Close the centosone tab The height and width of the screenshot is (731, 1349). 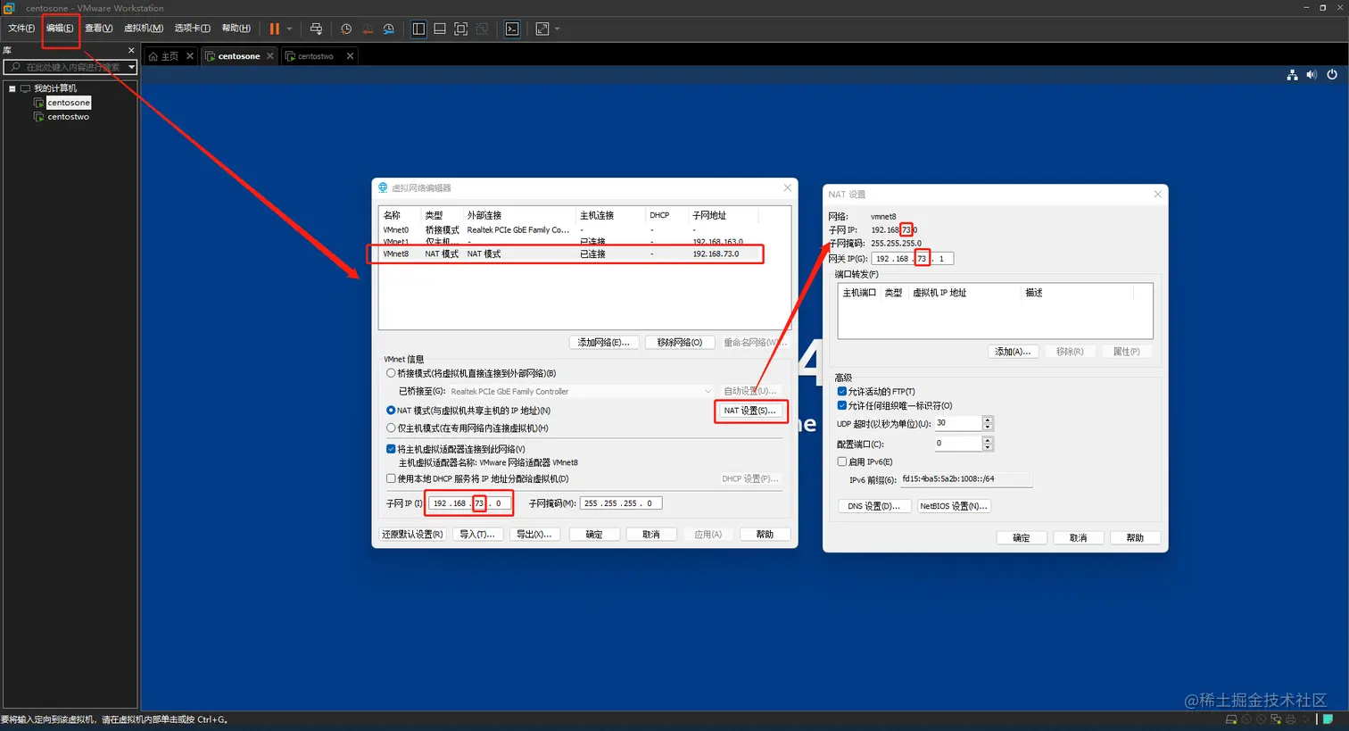click(270, 55)
